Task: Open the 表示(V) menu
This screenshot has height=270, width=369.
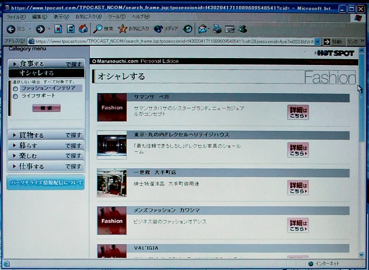Action: (x=61, y=17)
